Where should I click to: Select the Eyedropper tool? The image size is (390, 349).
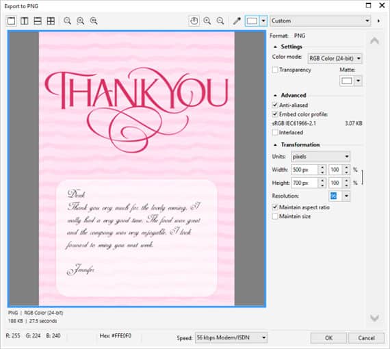237,21
